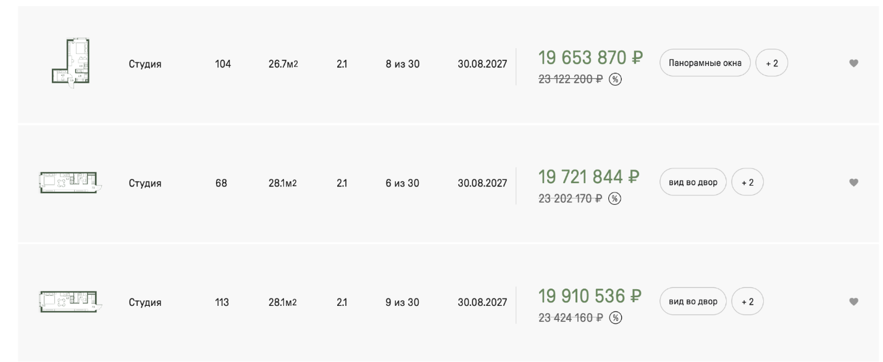Select вид во двор tag on apartment 113

pyautogui.click(x=693, y=302)
